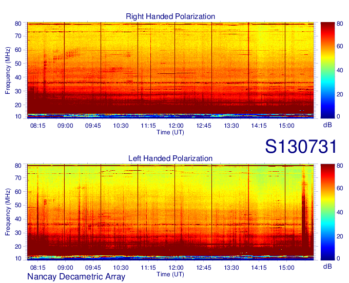Click the 0 tick on the lower color bar

[338, 258]
